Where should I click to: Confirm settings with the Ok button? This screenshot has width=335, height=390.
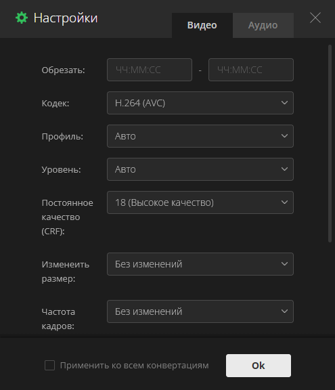259,366
